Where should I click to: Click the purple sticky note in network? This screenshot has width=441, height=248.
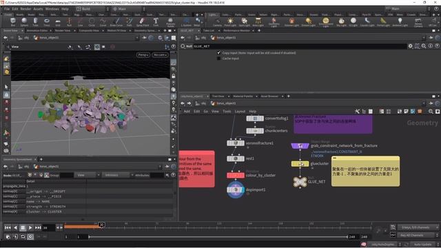tap(333, 124)
